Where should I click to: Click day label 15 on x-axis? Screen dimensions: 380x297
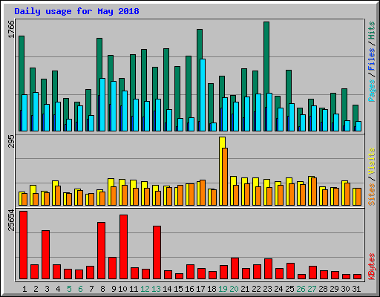pos(178,289)
